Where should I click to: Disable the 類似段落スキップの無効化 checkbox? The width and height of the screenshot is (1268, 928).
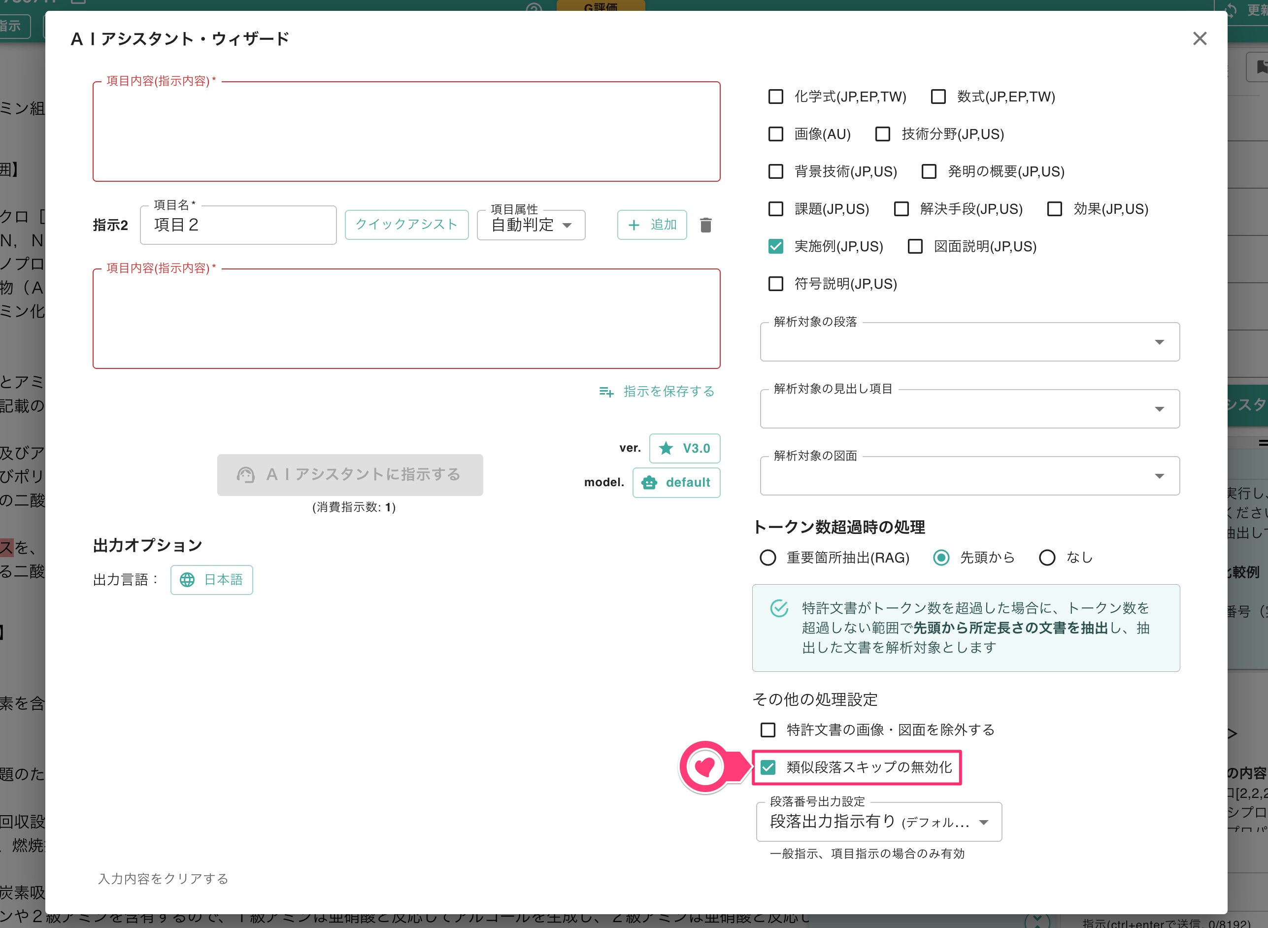coord(768,767)
